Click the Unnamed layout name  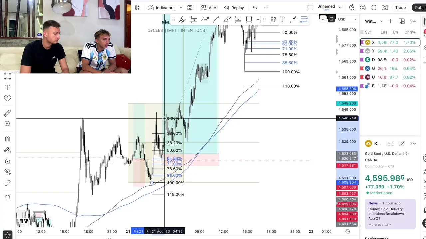(x=326, y=6)
